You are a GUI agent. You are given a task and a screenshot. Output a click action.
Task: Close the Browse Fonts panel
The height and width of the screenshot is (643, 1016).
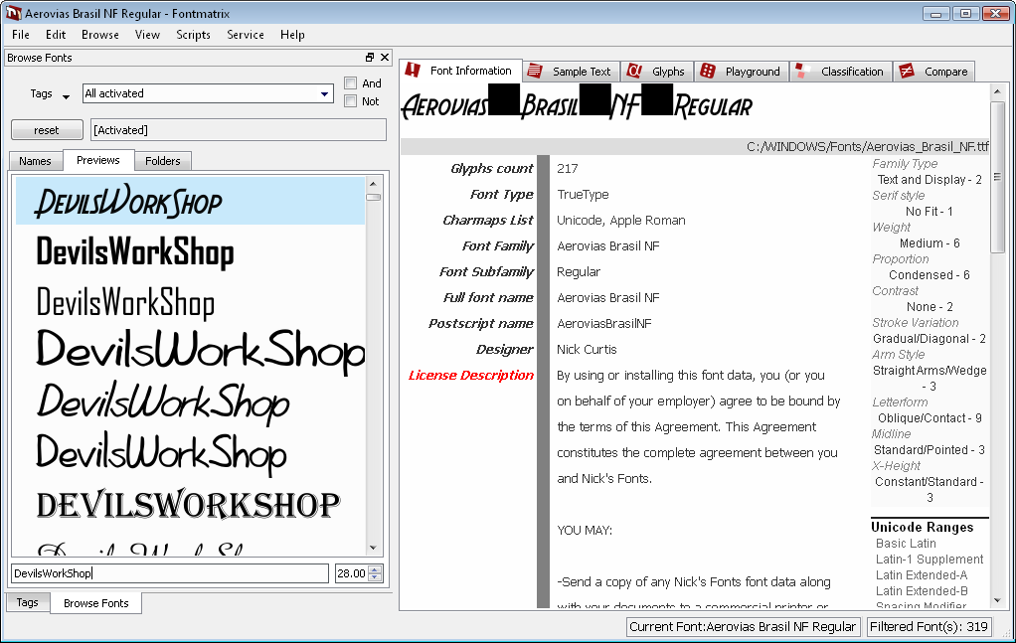pos(385,57)
